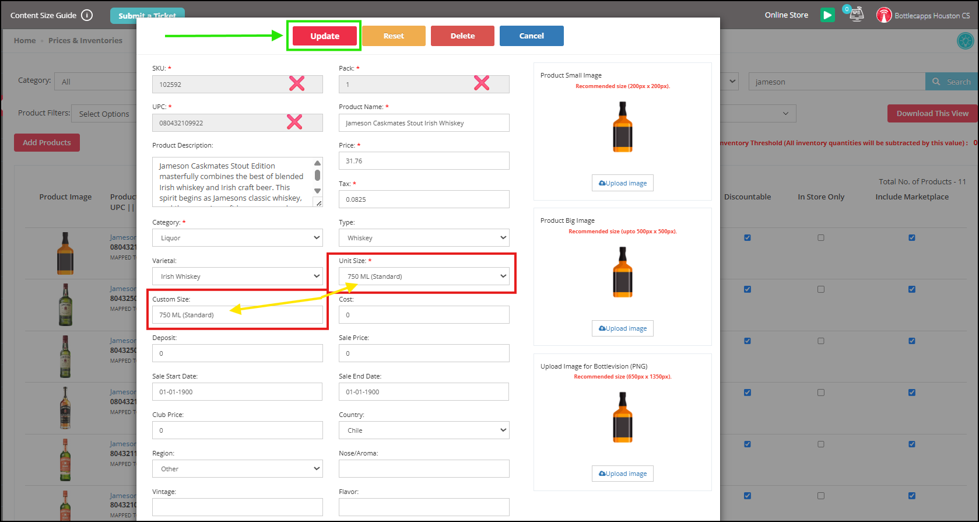Toggle Discountable checkbox in second row
The height and width of the screenshot is (522, 979).
click(x=748, y=289)
